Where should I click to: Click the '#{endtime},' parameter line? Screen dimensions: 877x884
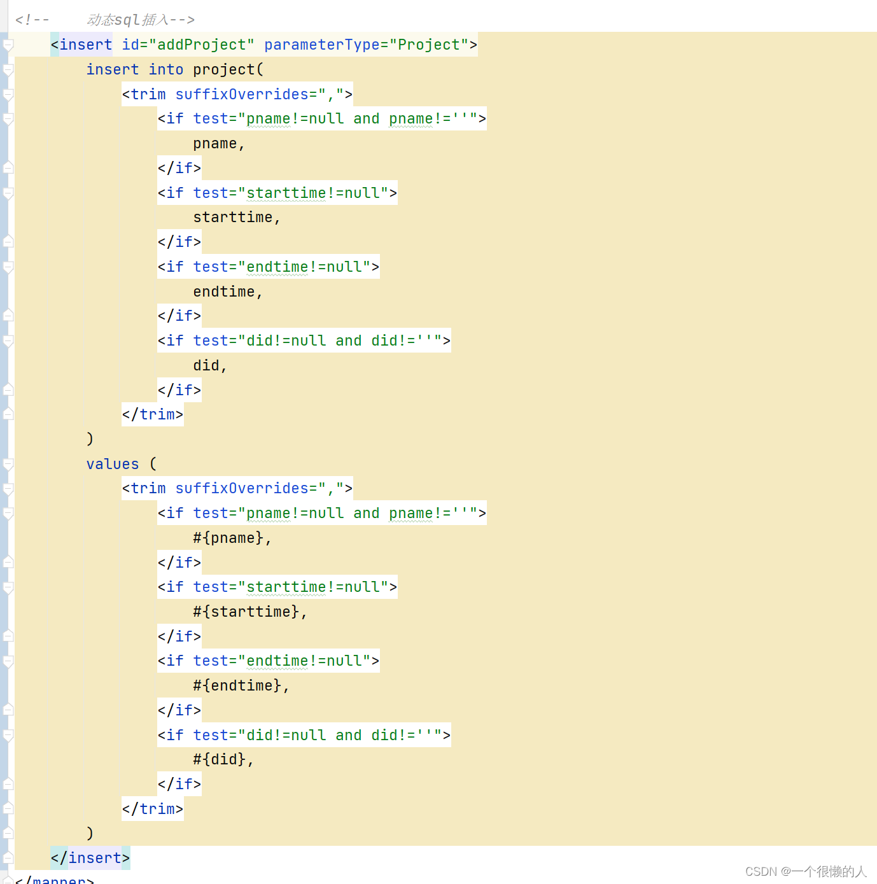click(x=241, y=685)
